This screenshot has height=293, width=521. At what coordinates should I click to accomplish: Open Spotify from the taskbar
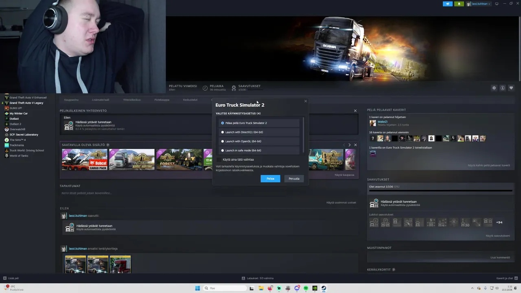pos(306,288)
